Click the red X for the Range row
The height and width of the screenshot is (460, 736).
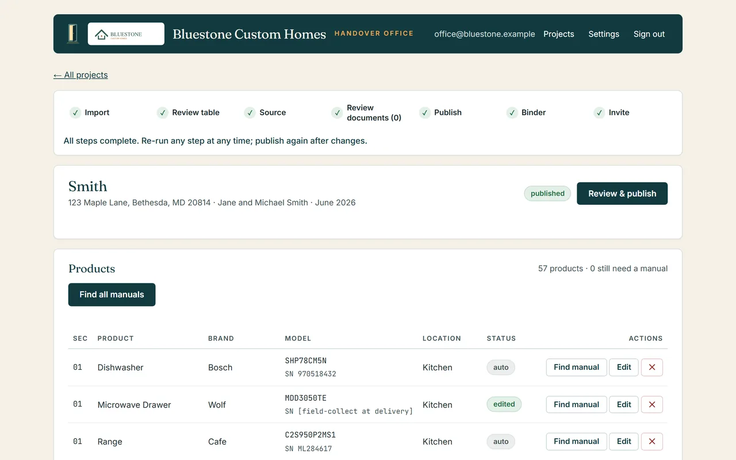(x=652, y=442)
